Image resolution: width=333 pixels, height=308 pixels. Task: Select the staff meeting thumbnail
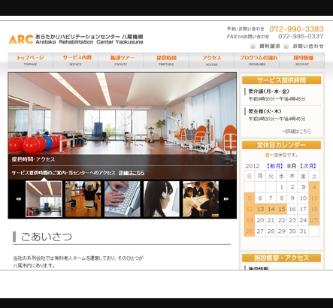point(201,199)
